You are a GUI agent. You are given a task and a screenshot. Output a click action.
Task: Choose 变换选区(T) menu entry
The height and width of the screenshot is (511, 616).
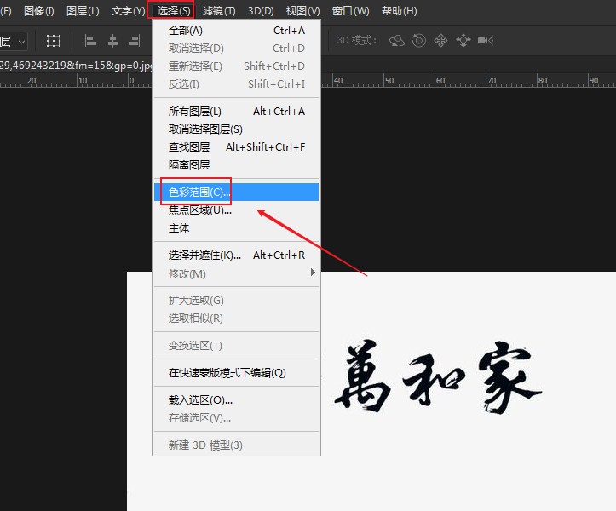click(x=237, y=346)
